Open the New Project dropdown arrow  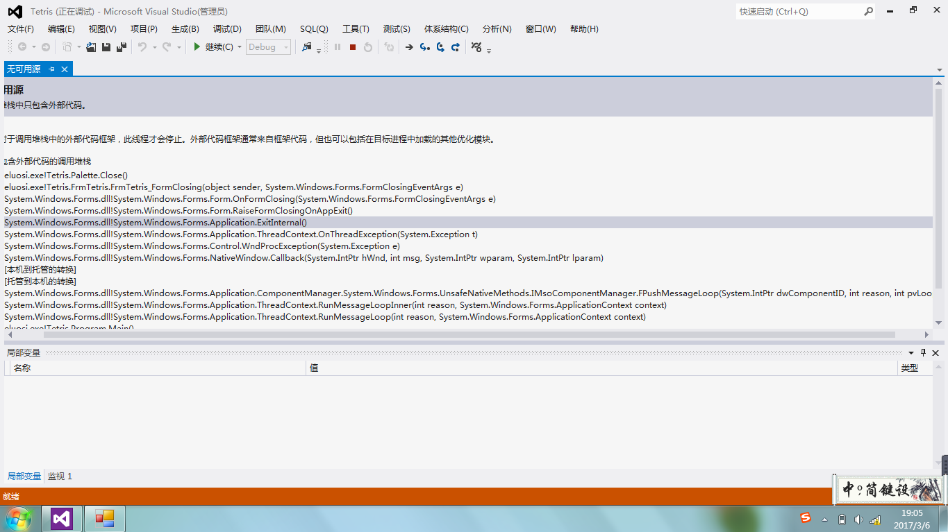78,47
